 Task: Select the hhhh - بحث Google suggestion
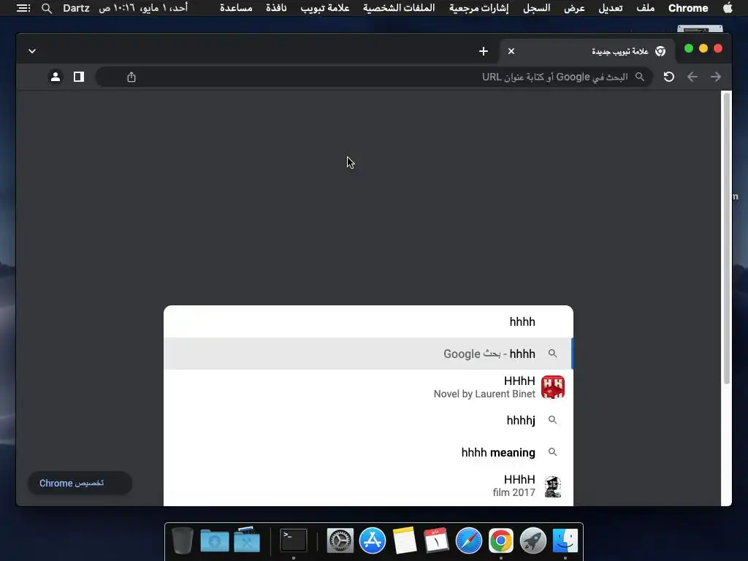pyautogui.click(x=368, y=354)
